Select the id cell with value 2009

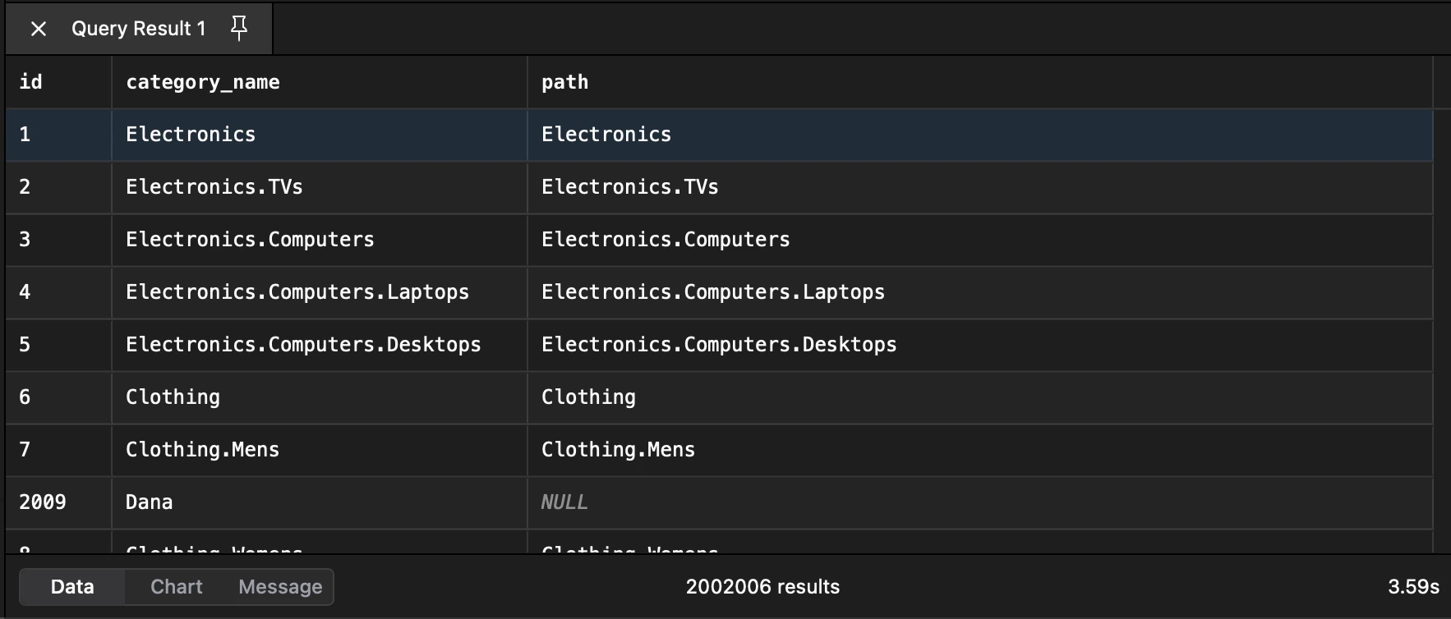[x=43, y=502]
